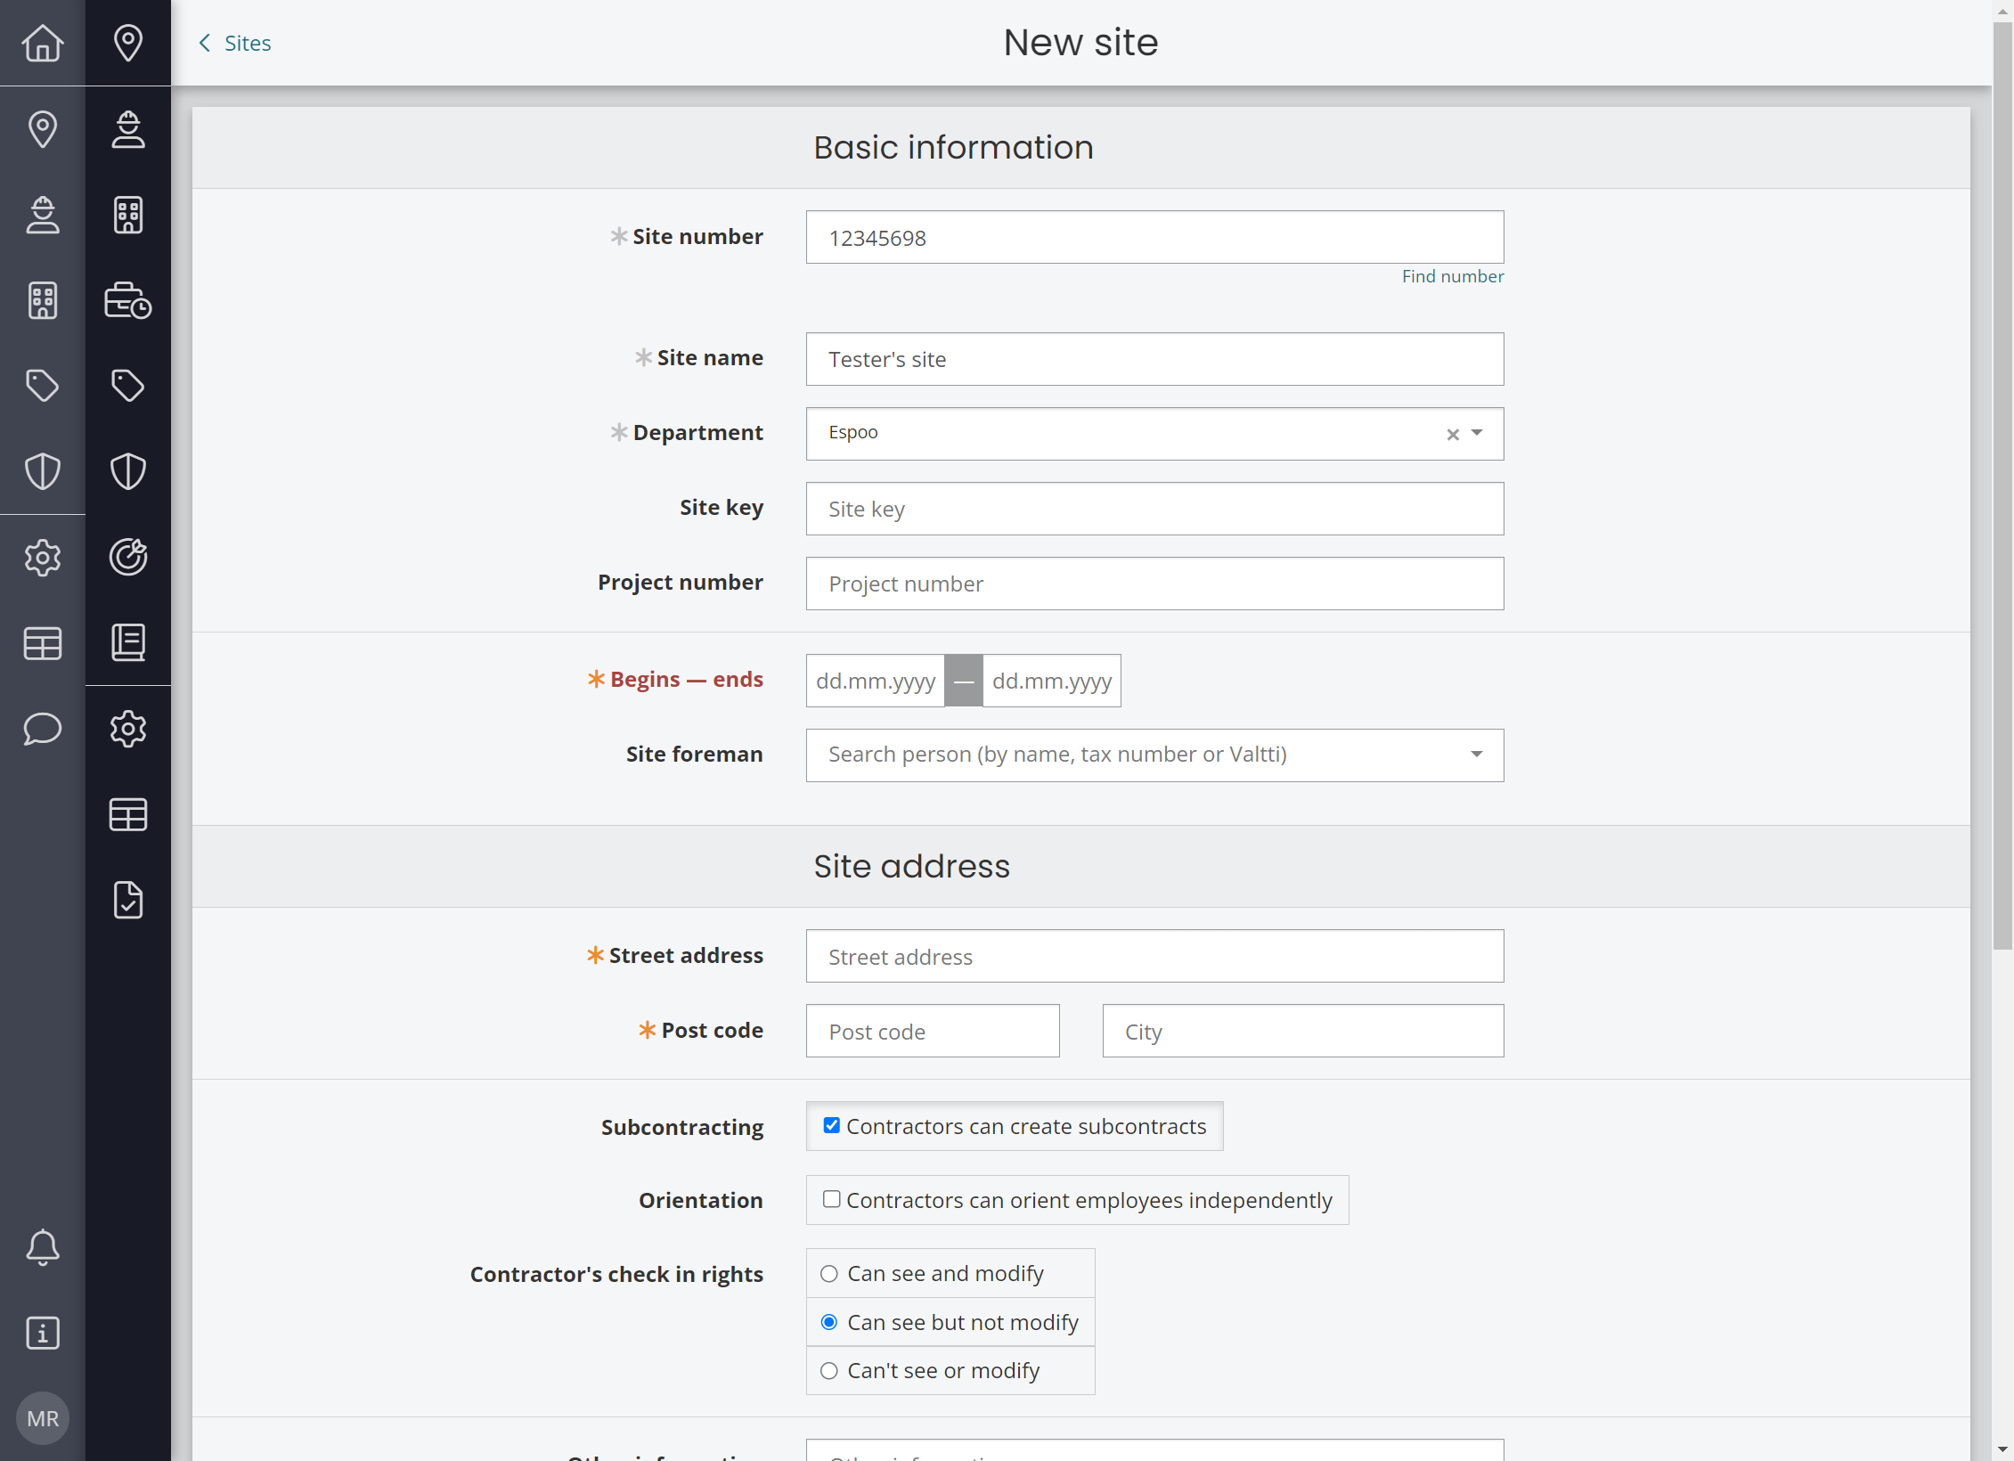Image resolution: width=2014 pixels, height=1461 pixels.
Task: Click the Site key input
Action: (x=1154, y=509)
